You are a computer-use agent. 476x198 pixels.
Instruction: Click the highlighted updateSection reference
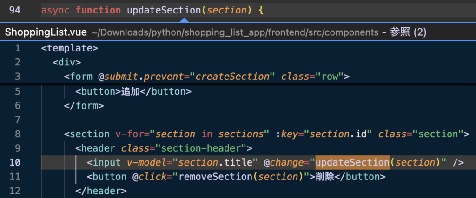click(x=352, y=163)
